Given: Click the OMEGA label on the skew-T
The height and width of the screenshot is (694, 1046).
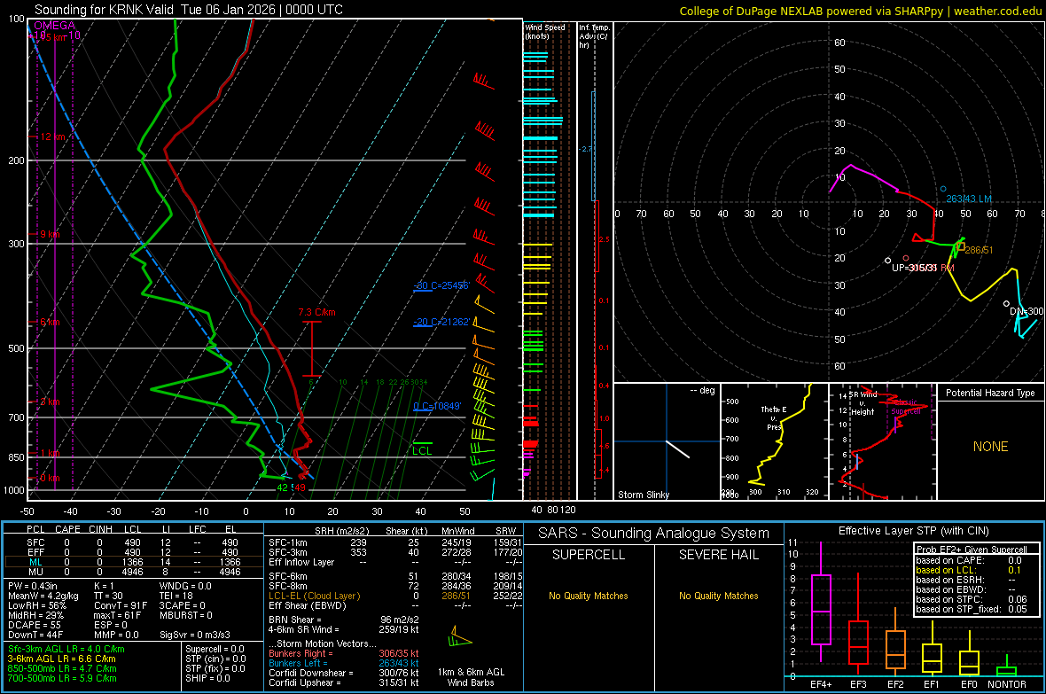Looking at the screenshot, I should (55, 26).
